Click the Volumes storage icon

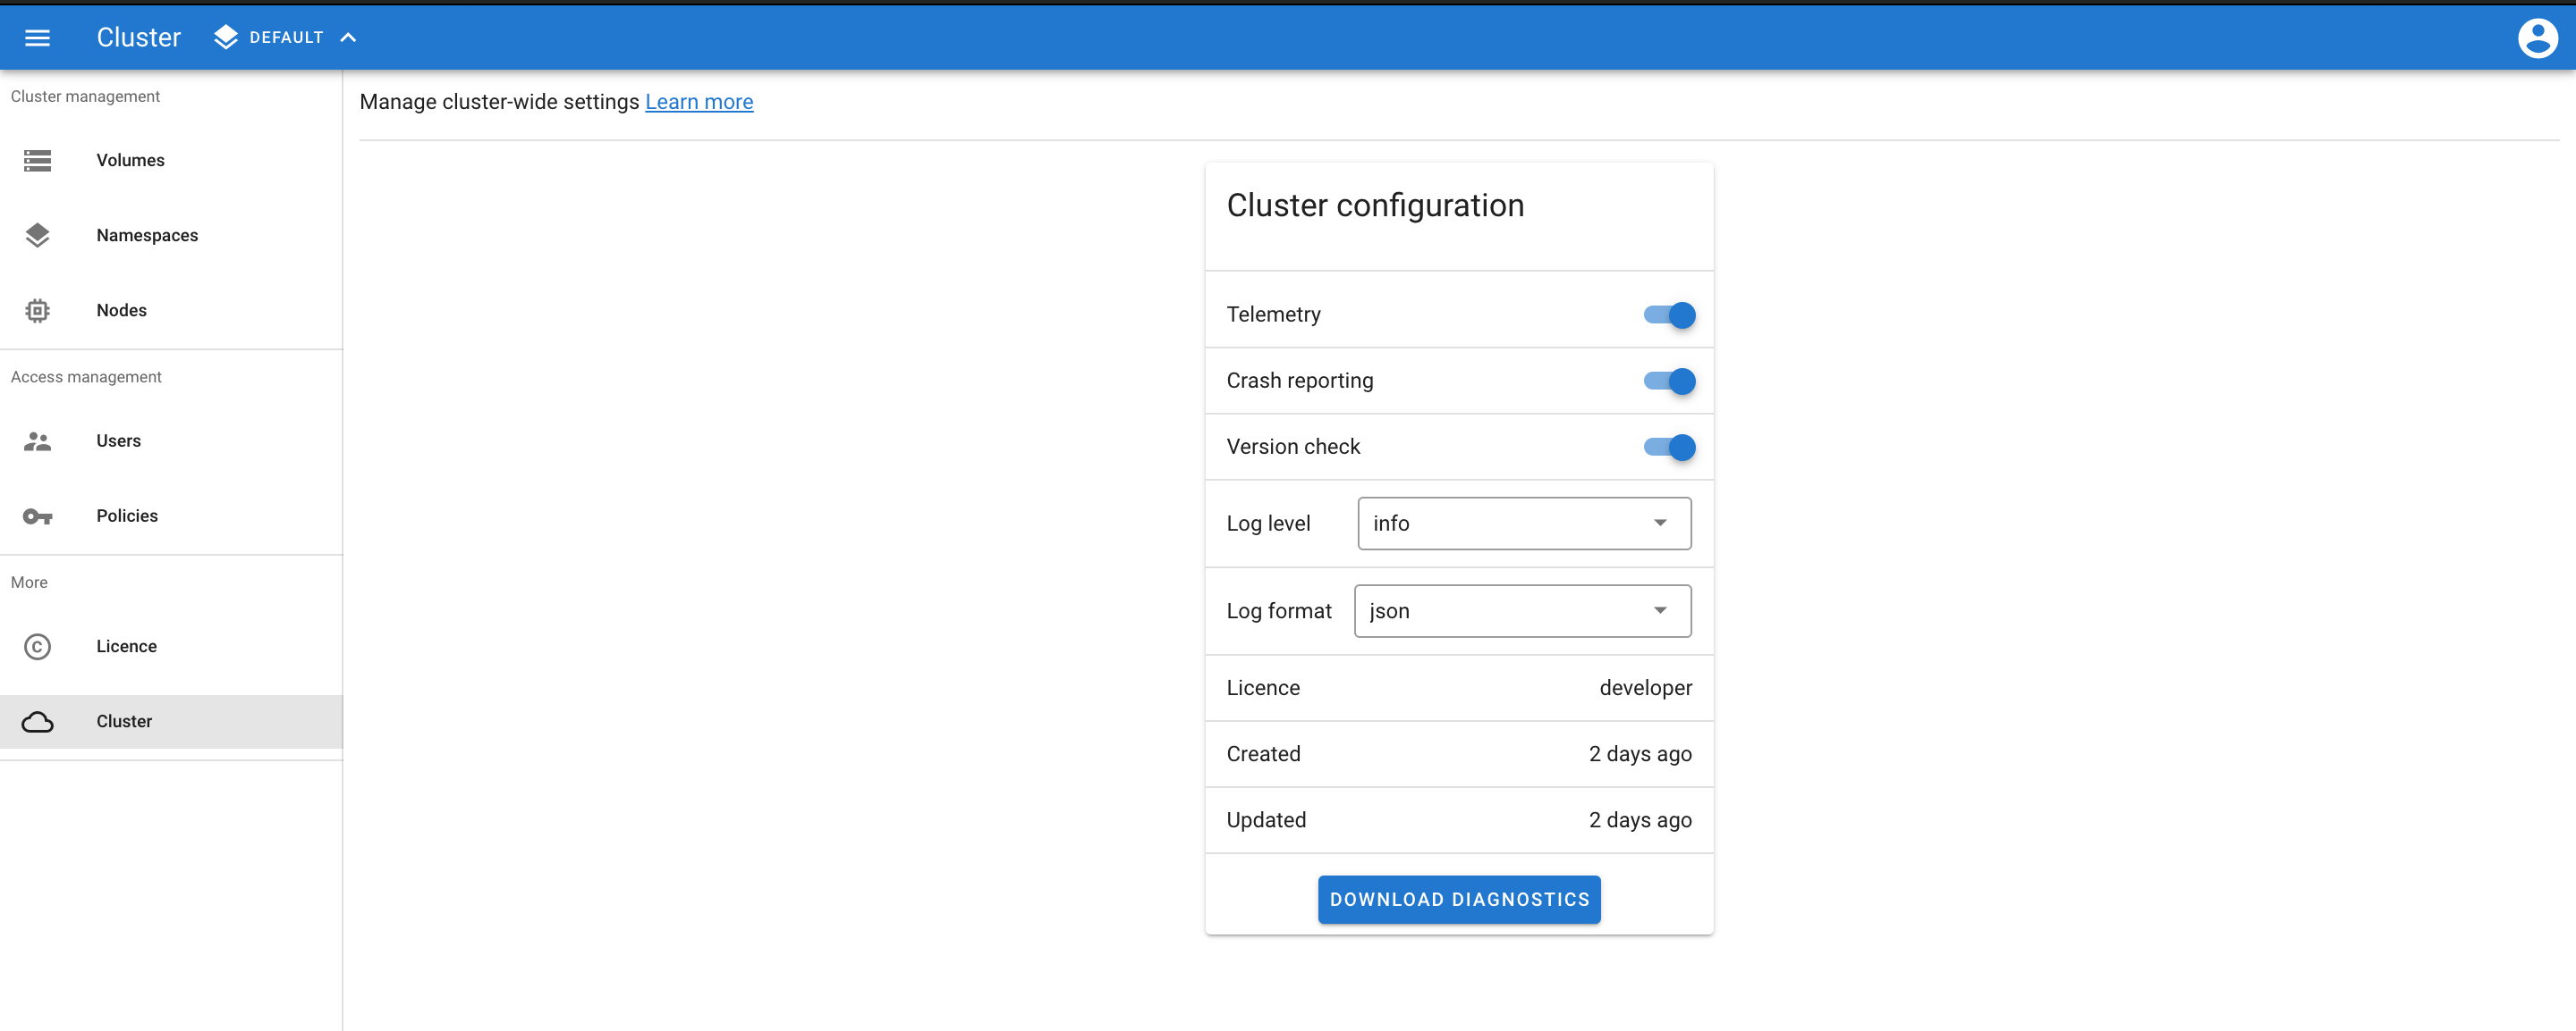click(37, 160)
